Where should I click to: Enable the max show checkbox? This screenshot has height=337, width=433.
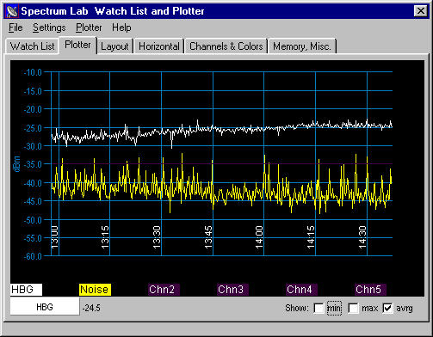[x=353, y=309]
